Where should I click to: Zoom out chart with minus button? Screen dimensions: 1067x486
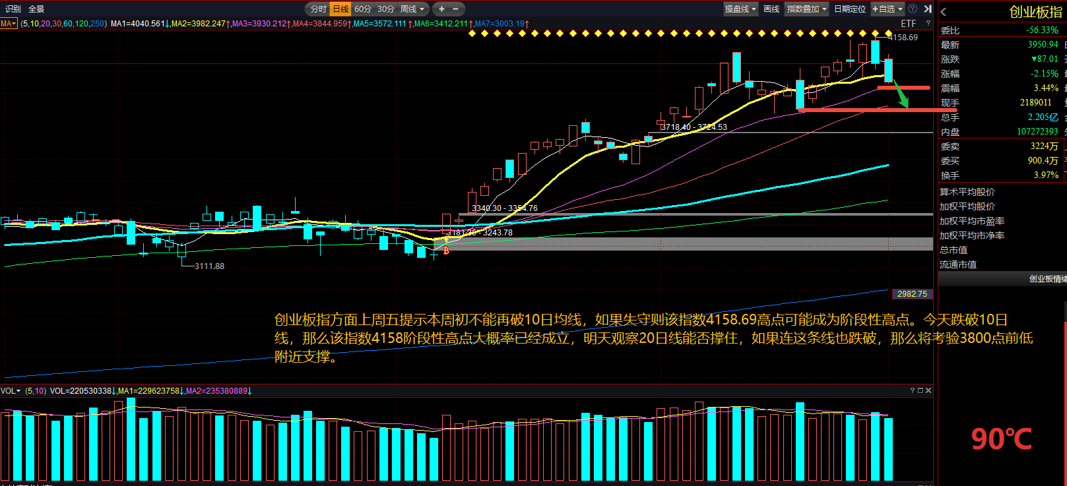455,9
